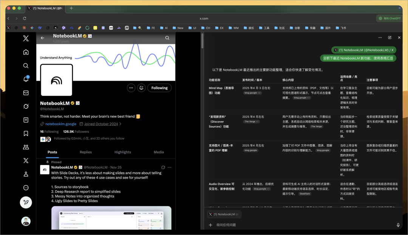Image resolution: width=408 pixels, height=235 pixels.
Task: Open Messages envelope icon in sidebar
Action: [x=26, y=93]
